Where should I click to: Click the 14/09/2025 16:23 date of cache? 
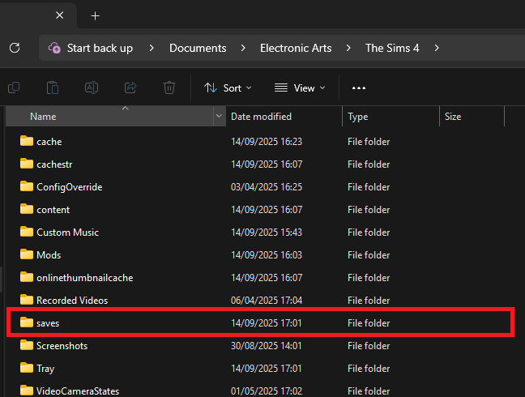(267, 142)
